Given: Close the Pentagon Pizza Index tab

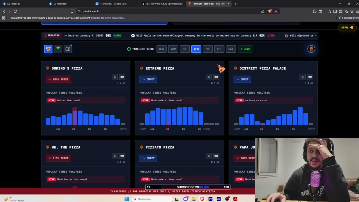Looking at the screenshot, I should [x=229, y=4].
